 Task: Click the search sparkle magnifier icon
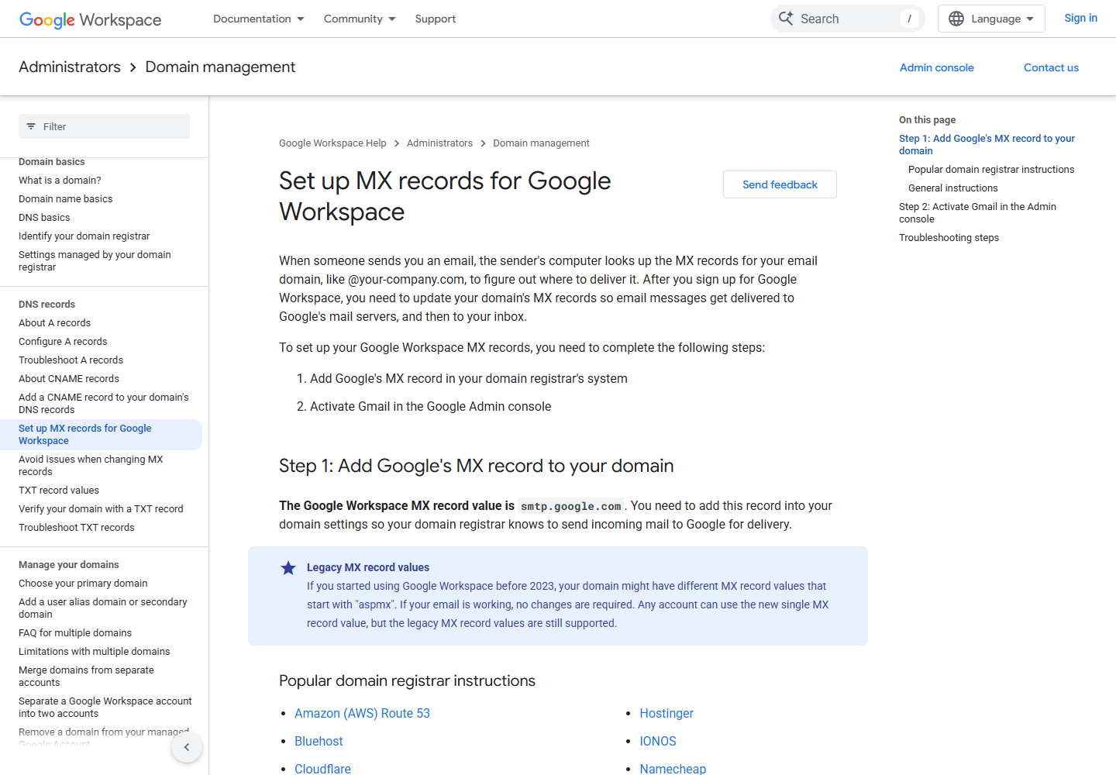coord(786,19)
